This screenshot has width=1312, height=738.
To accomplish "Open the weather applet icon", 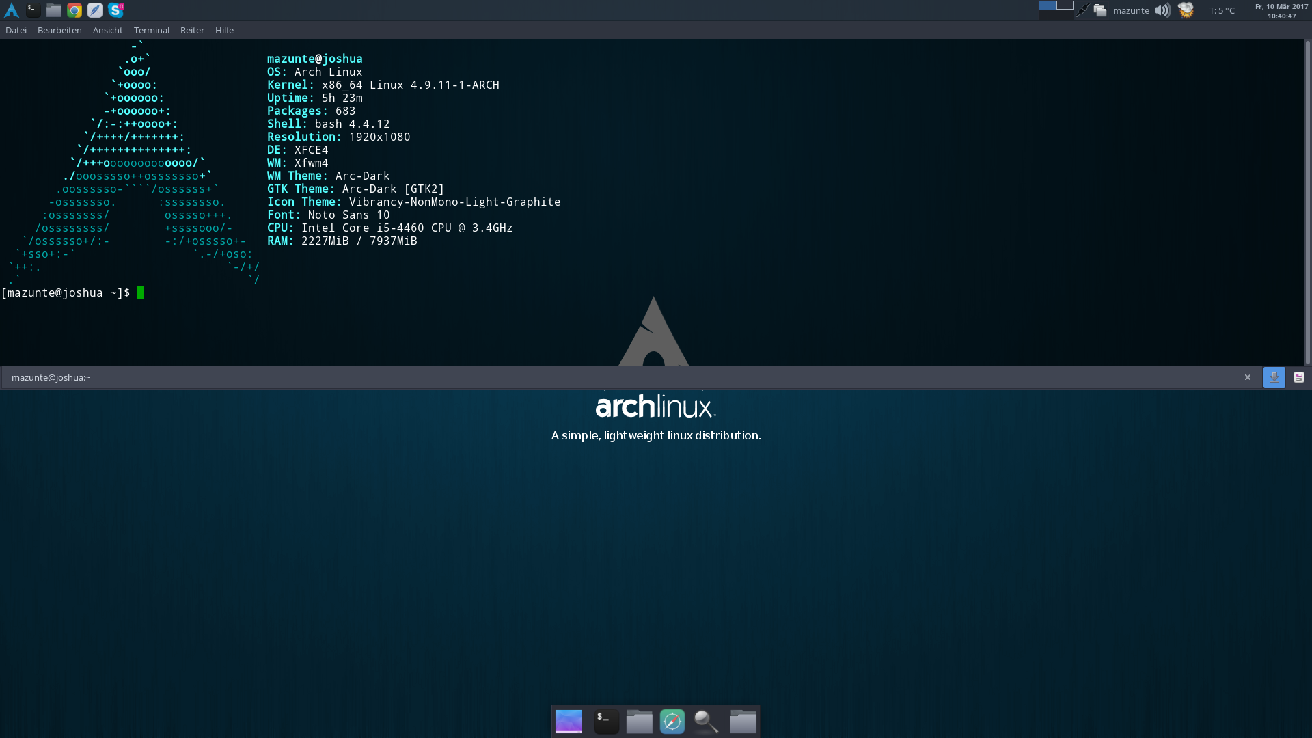I will point(1186,10).
